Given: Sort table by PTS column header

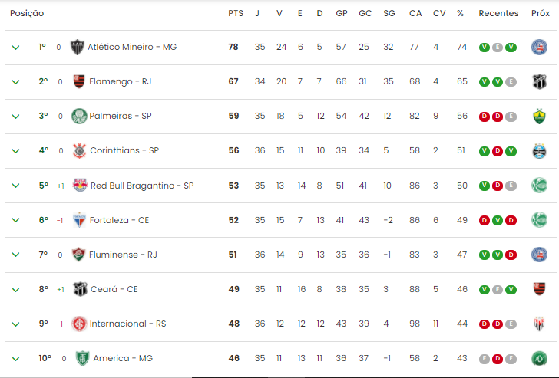Looking at the screenshot, I should (236, 13).
